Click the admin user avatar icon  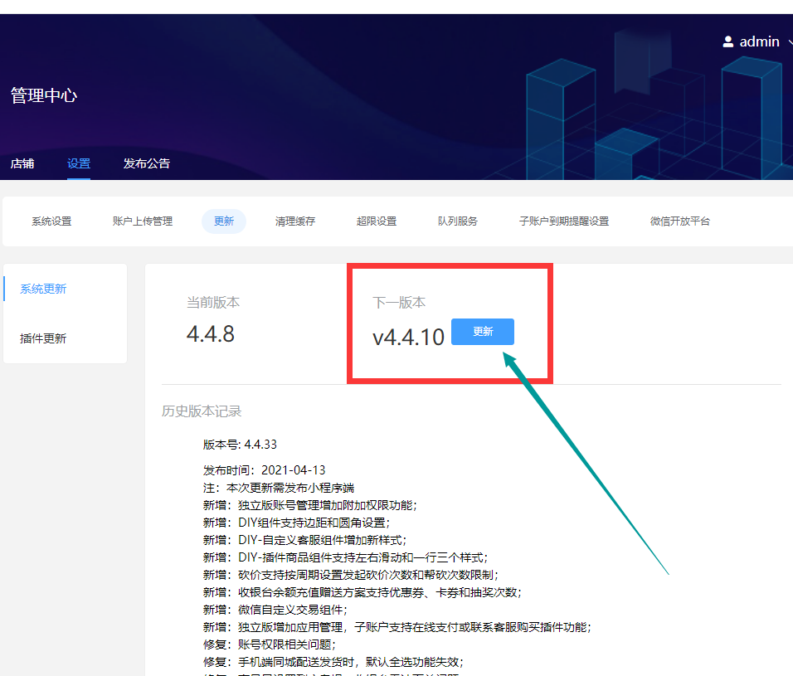728,41
